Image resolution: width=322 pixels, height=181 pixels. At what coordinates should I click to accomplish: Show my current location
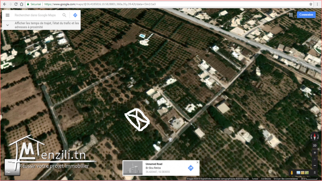point(314,153)
